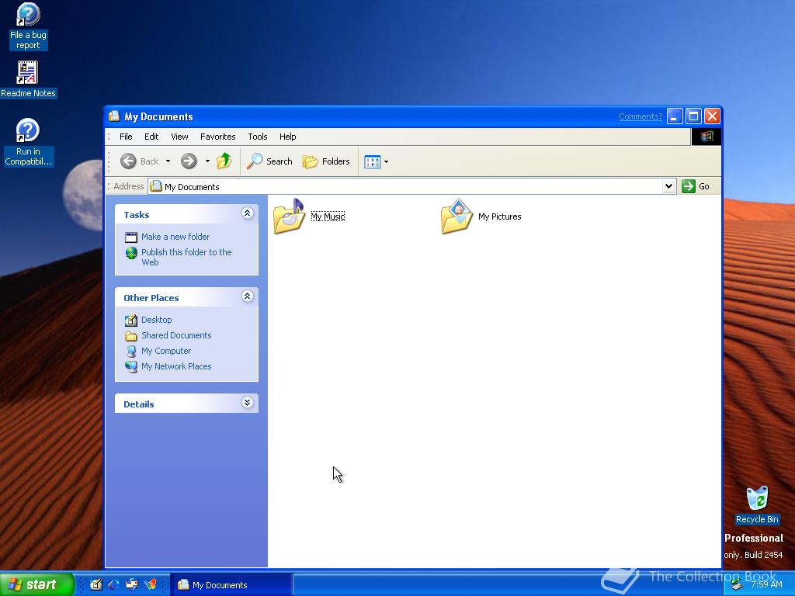Image resolution: width=795 pixels, height=596 pixels.
Task: Click the Go button
Action: click(696, 186)
